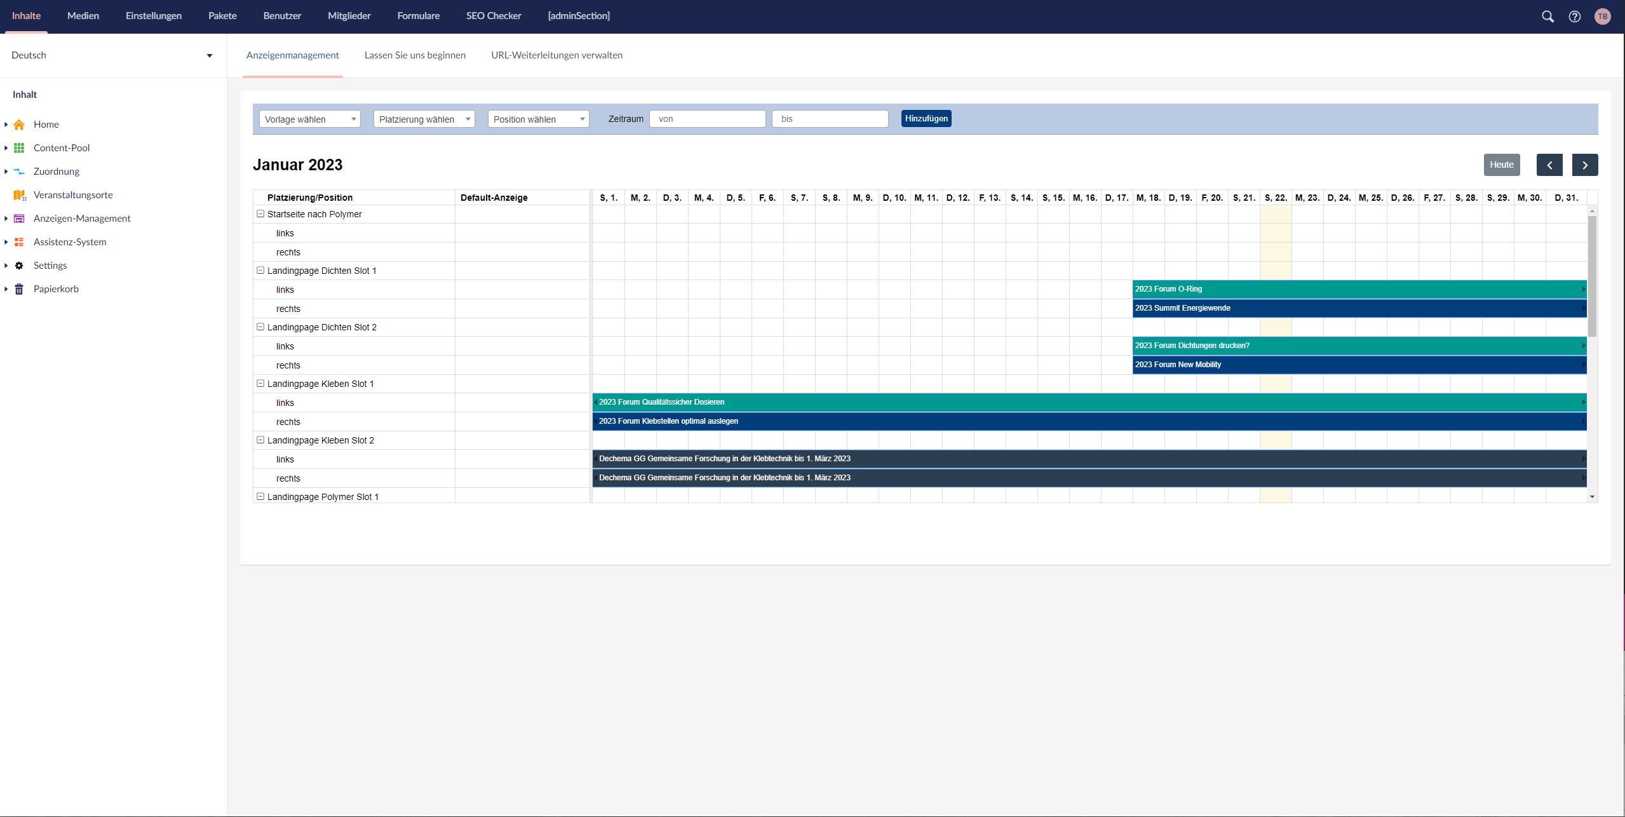
Task: Collapse Startseite nach Polymer row
Action: [x=260, y=214]
